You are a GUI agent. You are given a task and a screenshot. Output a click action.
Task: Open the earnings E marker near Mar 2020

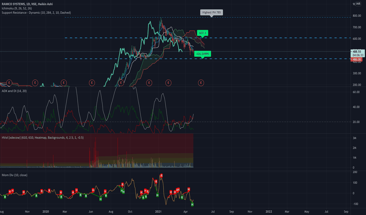64,83
